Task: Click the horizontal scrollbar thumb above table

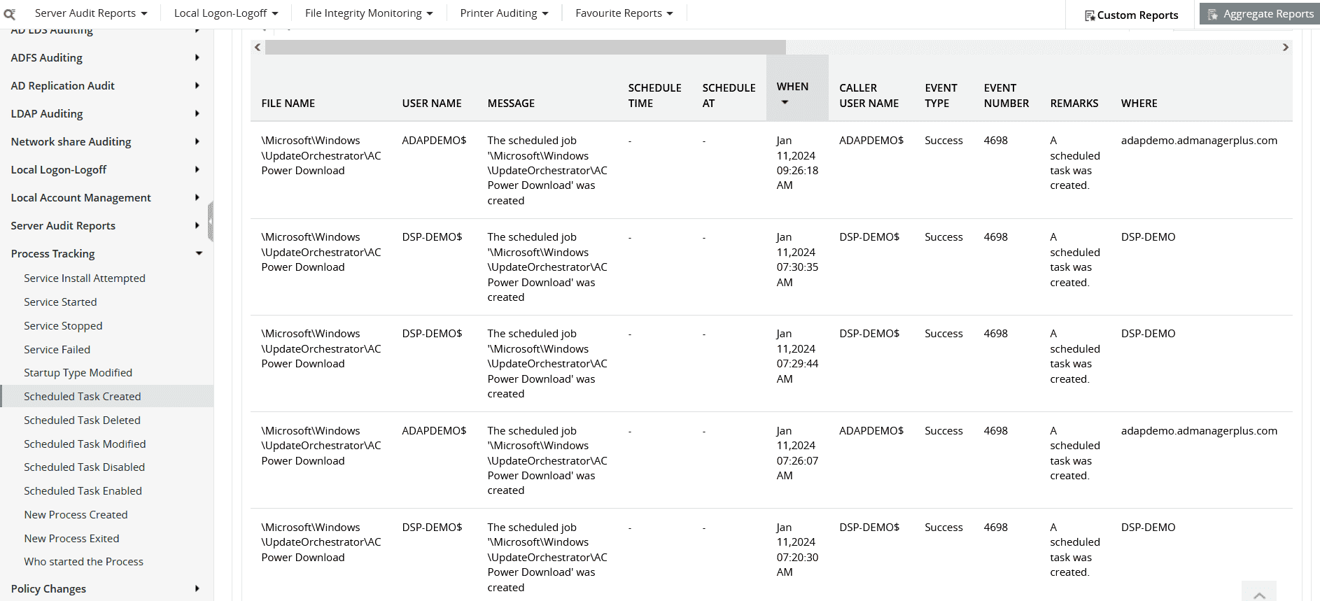Action: [x=525, y=47]
